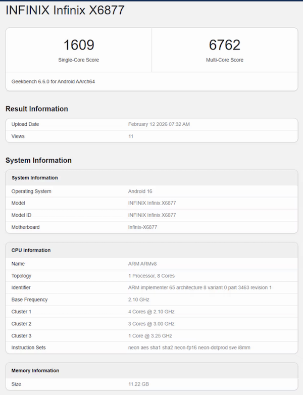Viewport: 303px width, 395px height.
Task: Click the multi-core score 6762
Action: click(x=224, y=45)
